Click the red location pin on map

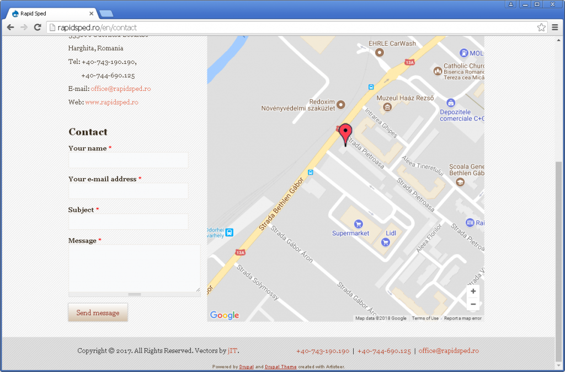point(345,134)
